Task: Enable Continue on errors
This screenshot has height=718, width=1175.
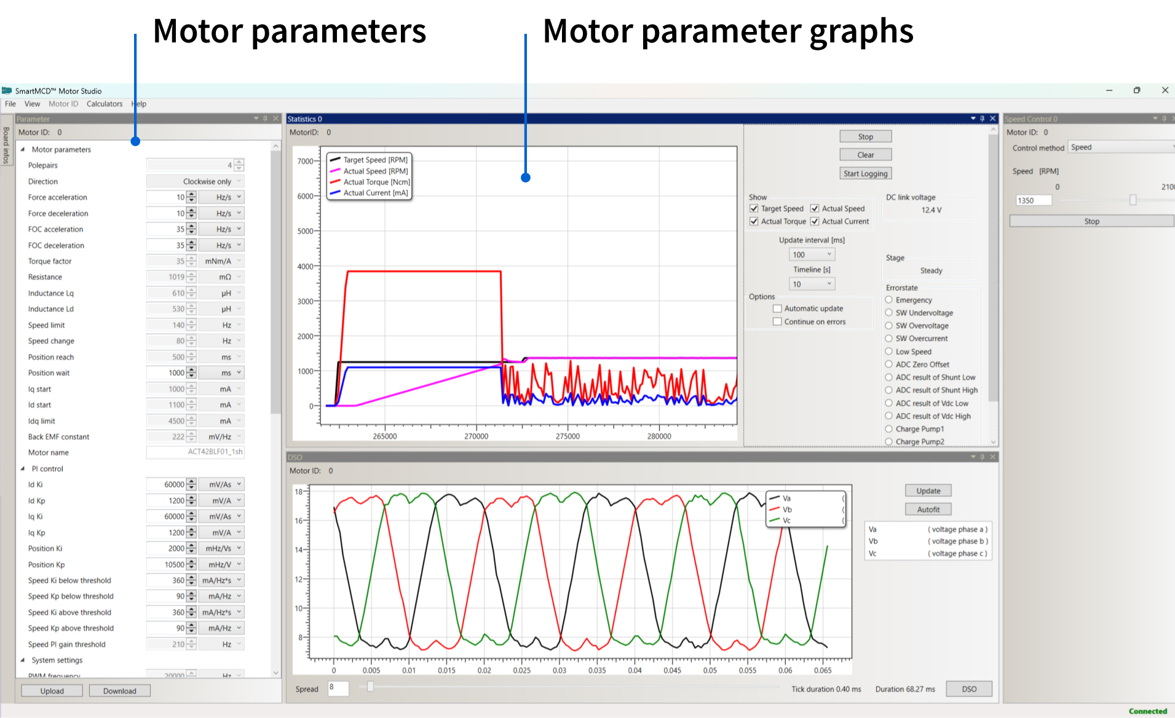Action: pyautogui.click(x=777, y=321)
